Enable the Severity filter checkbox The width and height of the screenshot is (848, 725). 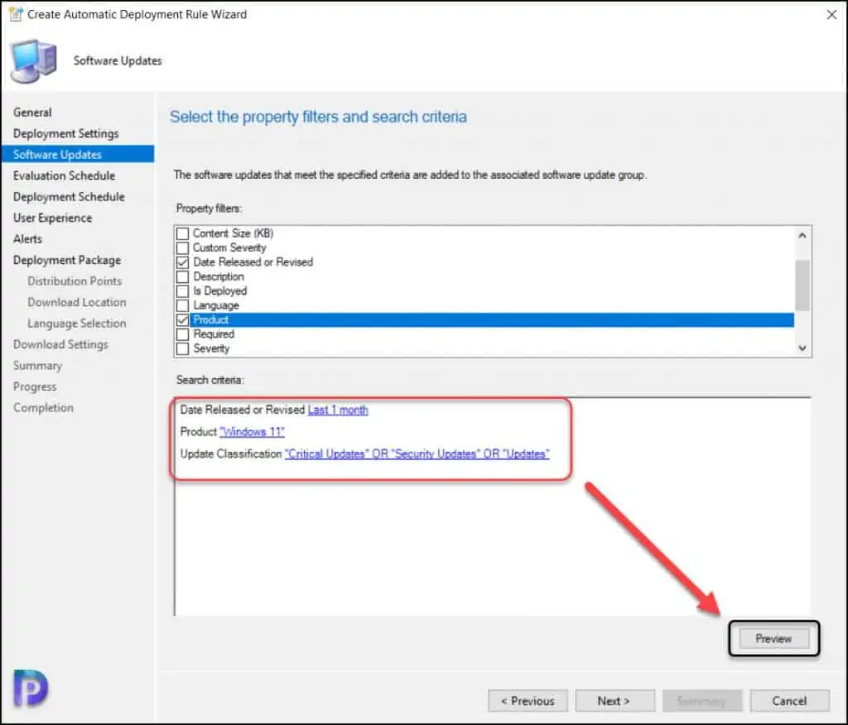[x=183, y=349]
